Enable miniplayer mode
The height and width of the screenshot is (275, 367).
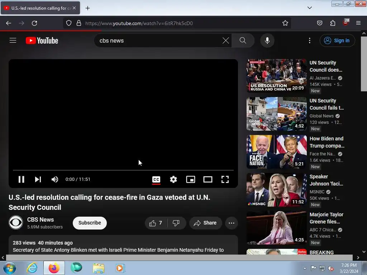[191, 179]
